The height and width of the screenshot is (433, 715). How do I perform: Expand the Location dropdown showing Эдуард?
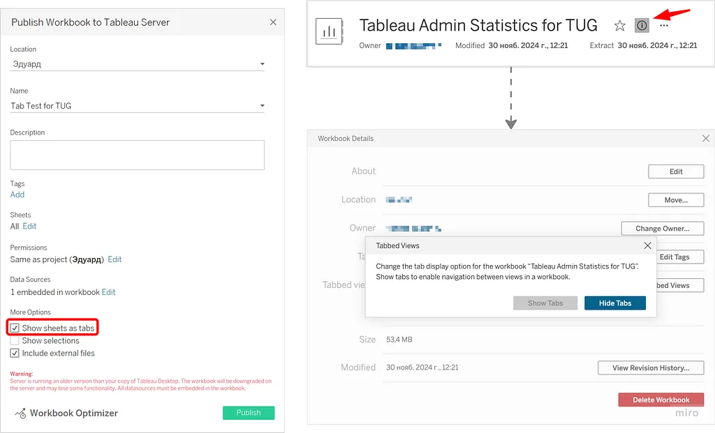tap(138, 64)
